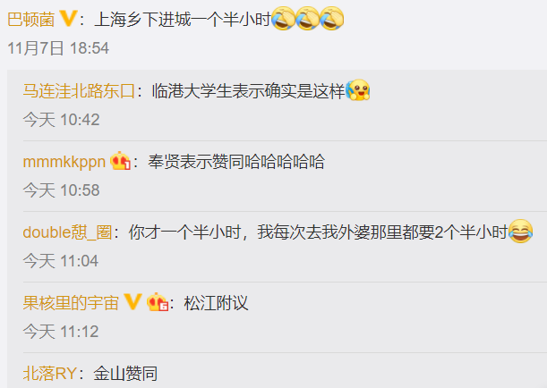Click the 今天 10:42 reply timestamp
Image resolution: width=547 pixels, height=388 pixels.
(x=62, y=120)
